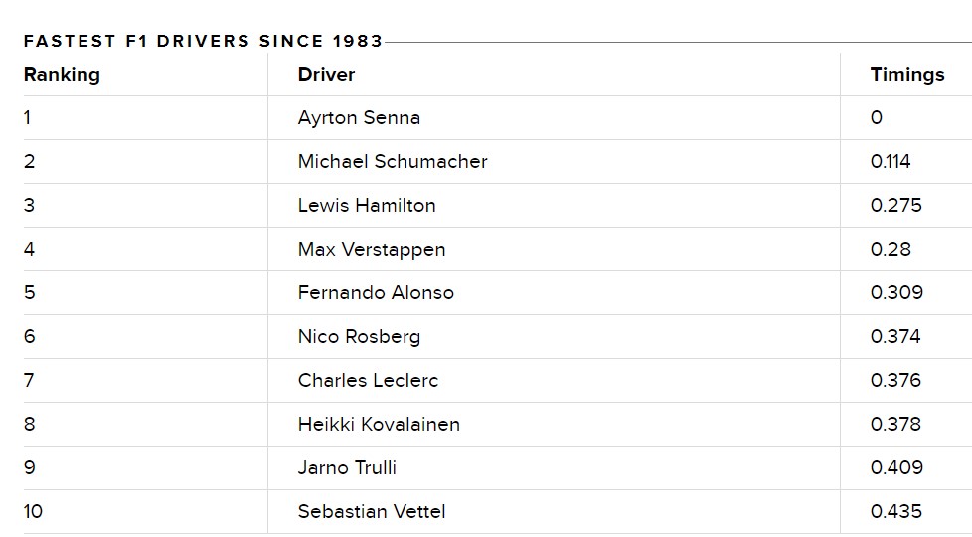972x537 pixels.
Task: Click the Fernando Alonso cell
Action: pyautogui.click(x=376, y=292)
